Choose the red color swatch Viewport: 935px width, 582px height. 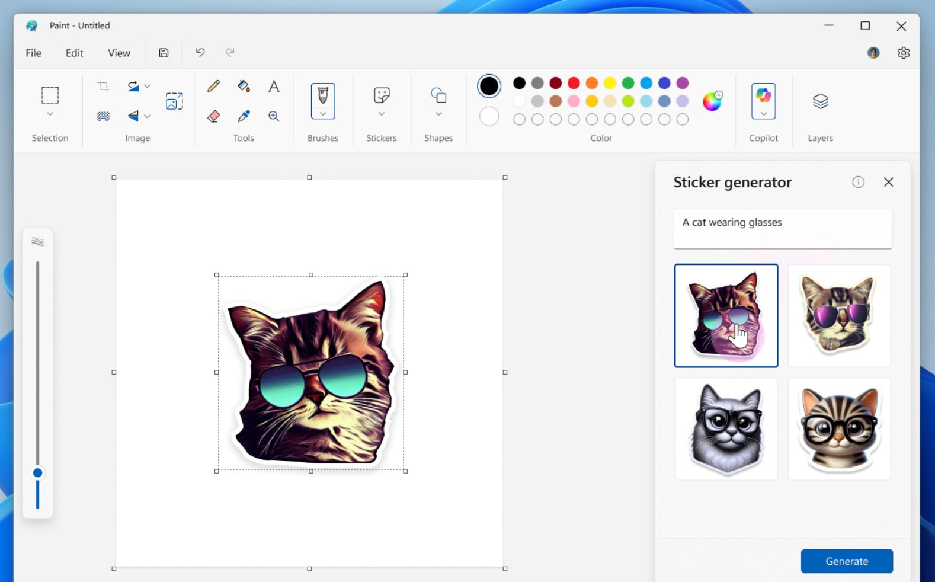(574, 83)
